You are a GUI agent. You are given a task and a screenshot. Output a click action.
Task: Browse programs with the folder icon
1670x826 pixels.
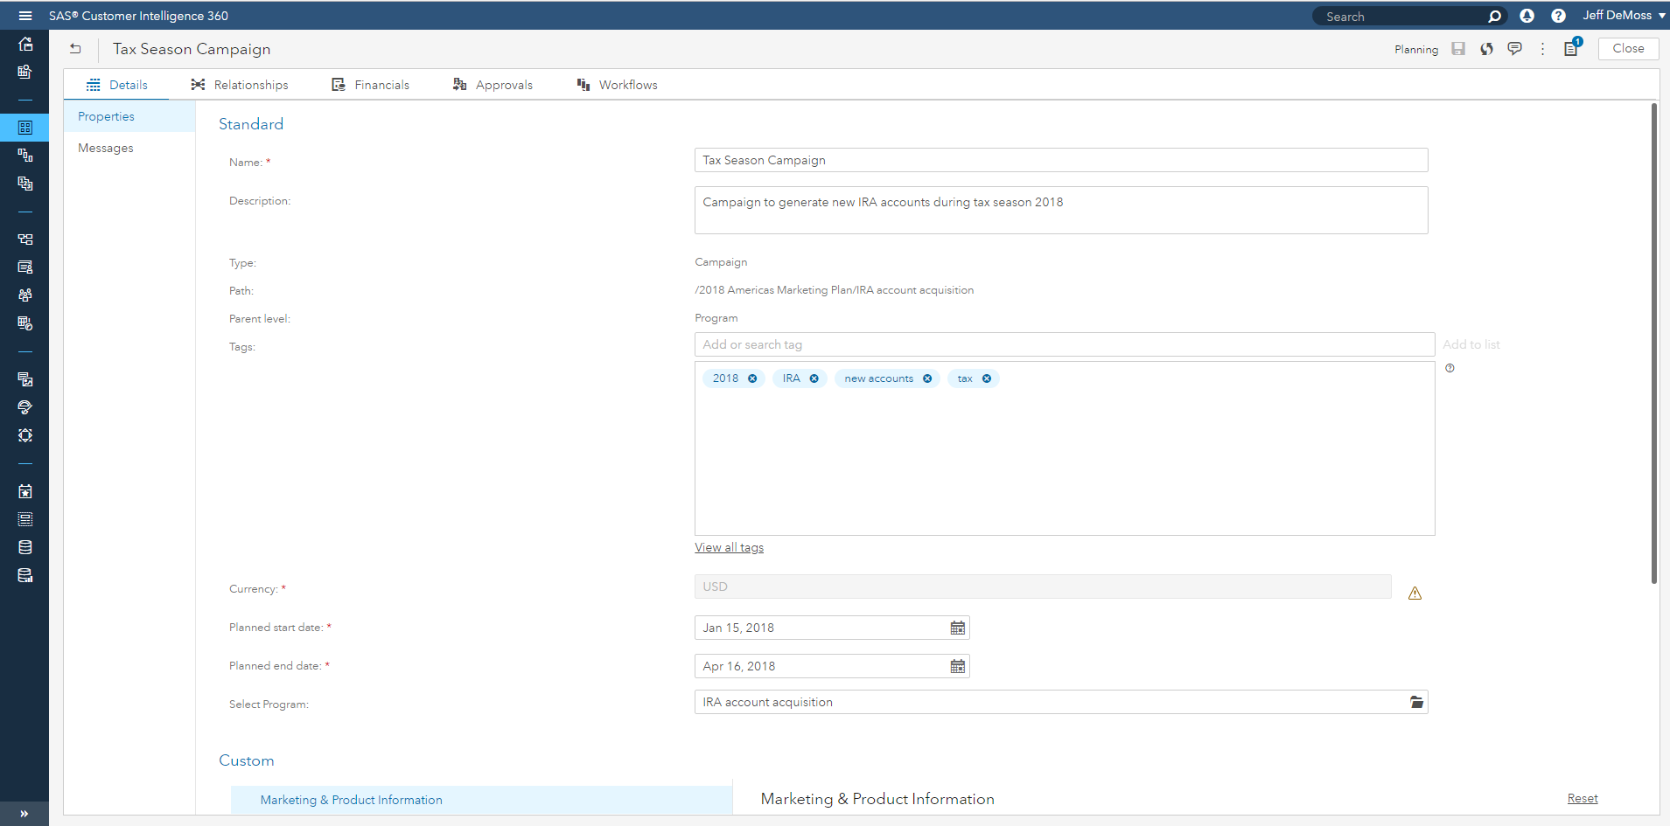(1416, 702)
